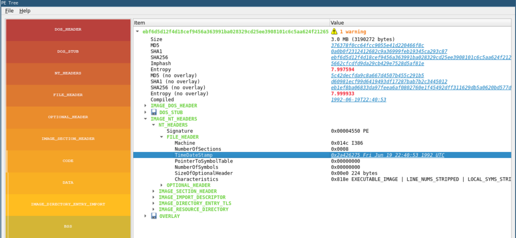Expand the OPTIONAL_HEADER tree node
The width and height of the screenshot is (516, 238).
(162, 185)
